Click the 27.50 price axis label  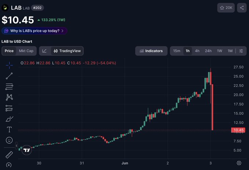[238, 67]
